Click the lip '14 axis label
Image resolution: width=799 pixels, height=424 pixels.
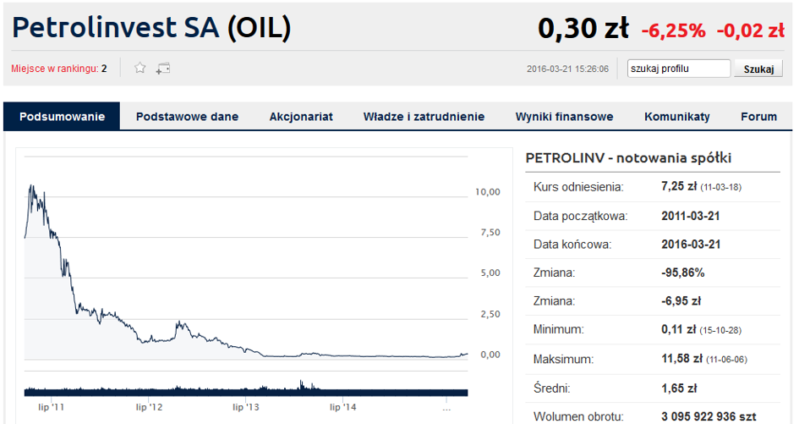tap(343, 407)
